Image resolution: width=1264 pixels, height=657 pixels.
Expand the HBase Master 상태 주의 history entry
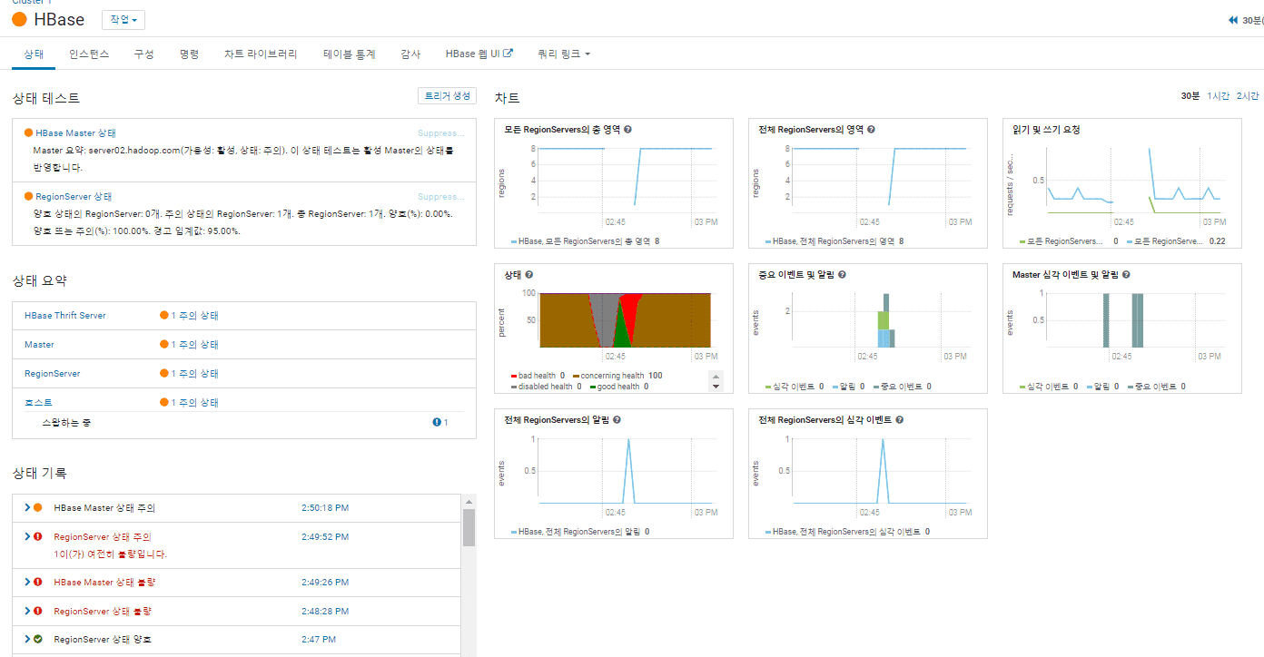pyautogui.click(x=27, y=508)
